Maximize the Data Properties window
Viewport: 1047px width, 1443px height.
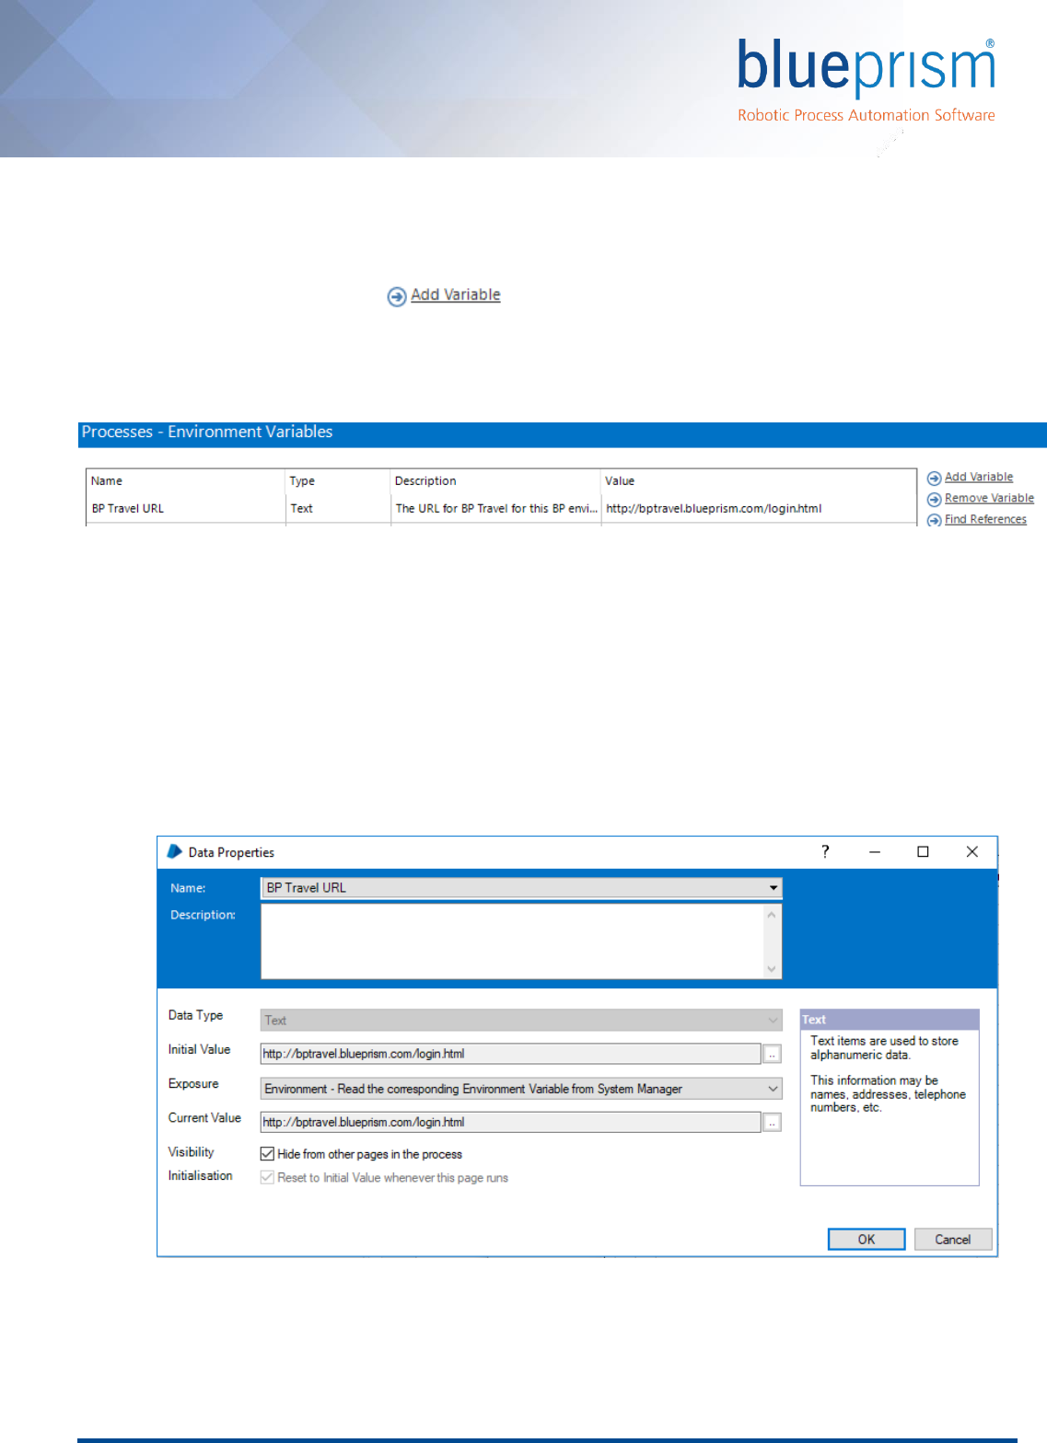(923, 852)
